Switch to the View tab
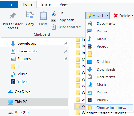The image size is (134, 116). pos(64,4)
